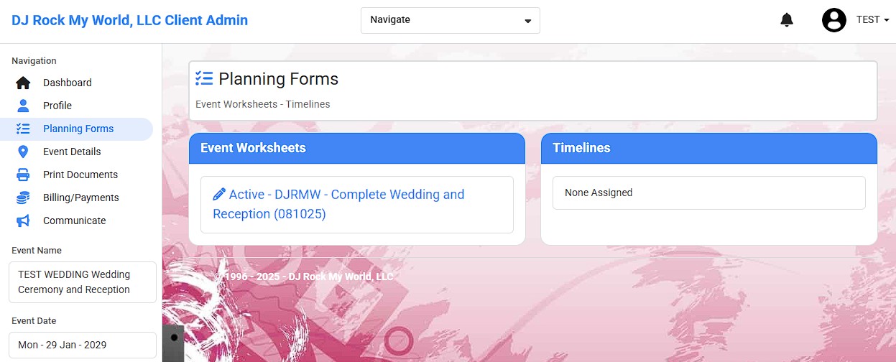
Task: Click the Communicate megaphone icon
Action: 23,221
